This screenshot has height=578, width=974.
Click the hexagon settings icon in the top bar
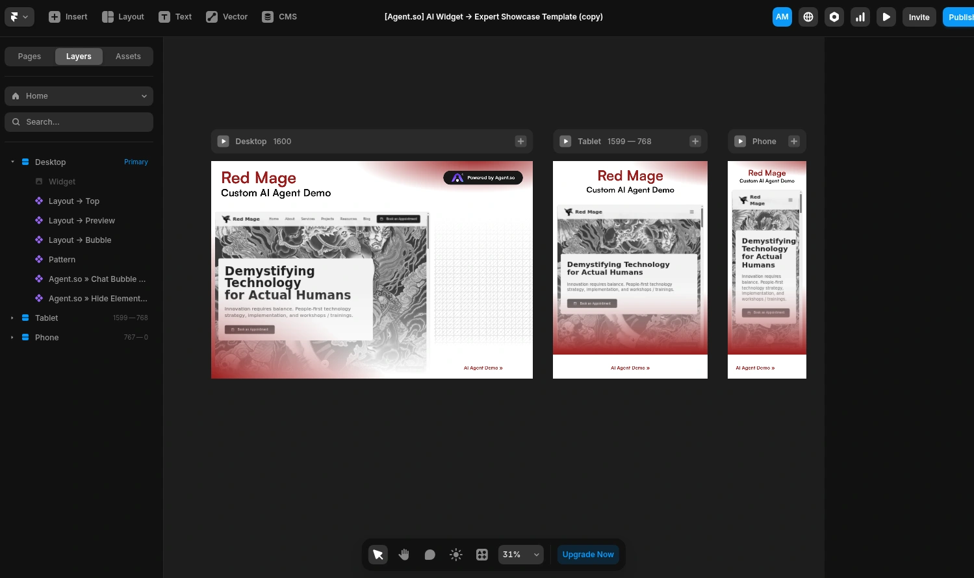pos(834,17)
